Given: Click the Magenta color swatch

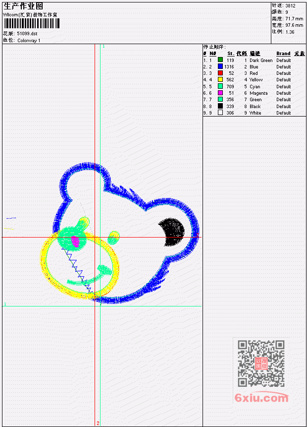Looking at the screenshot, I should 220,93.
